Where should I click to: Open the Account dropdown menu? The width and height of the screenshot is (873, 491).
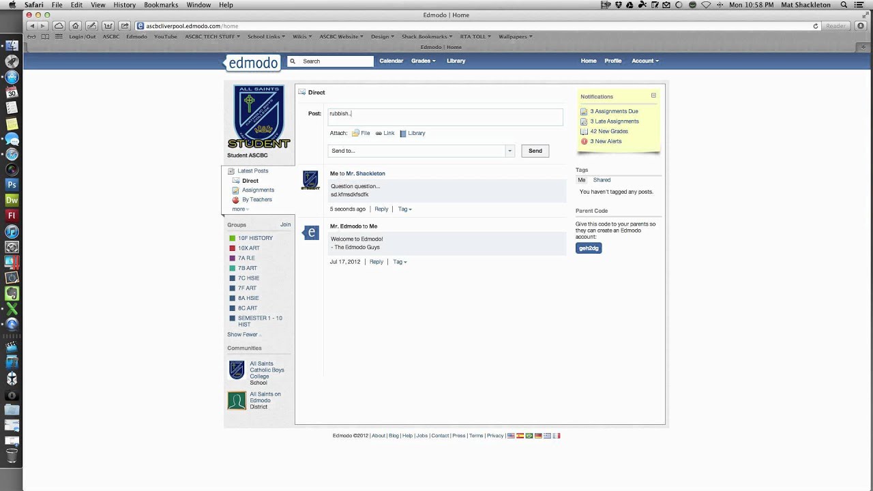click(645, 61)
